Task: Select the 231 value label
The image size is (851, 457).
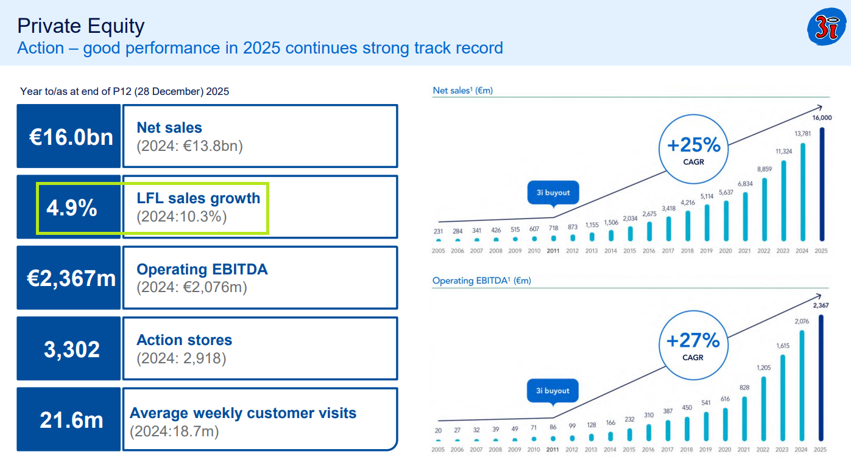Action: (439, 231)
